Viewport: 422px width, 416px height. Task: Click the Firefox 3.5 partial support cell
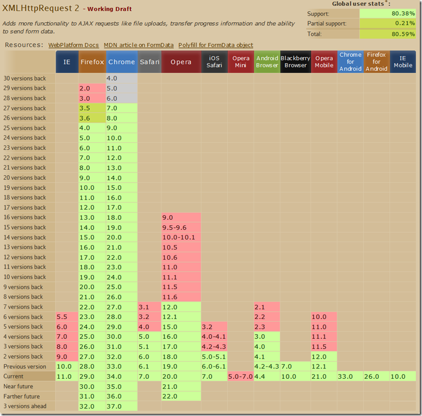[92, 108]
